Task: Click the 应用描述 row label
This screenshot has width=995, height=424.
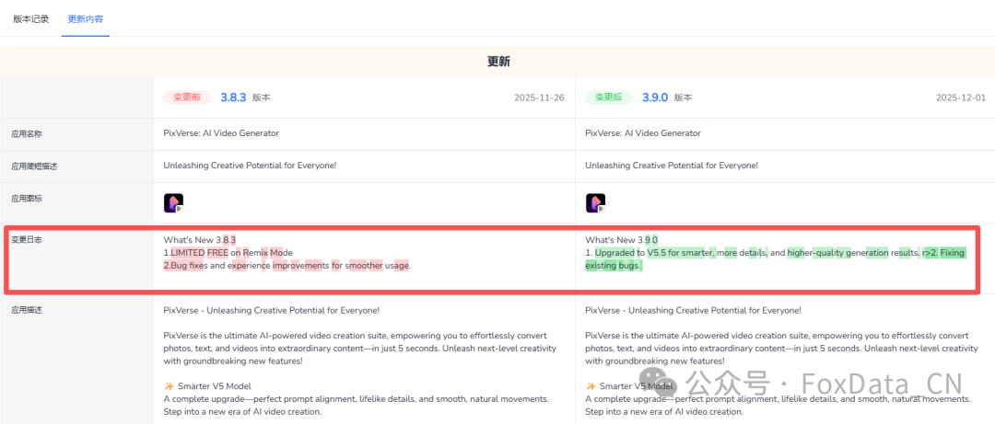Action: (26, 310)
